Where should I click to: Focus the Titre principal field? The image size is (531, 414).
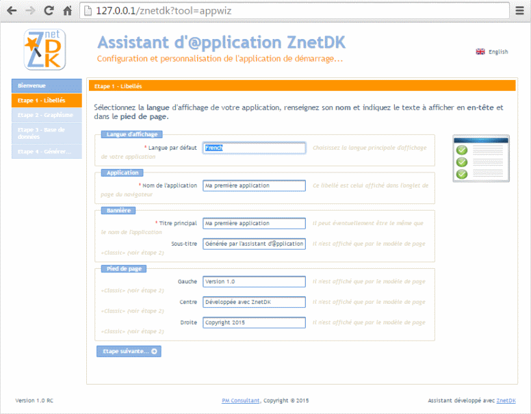click(254, 223)
